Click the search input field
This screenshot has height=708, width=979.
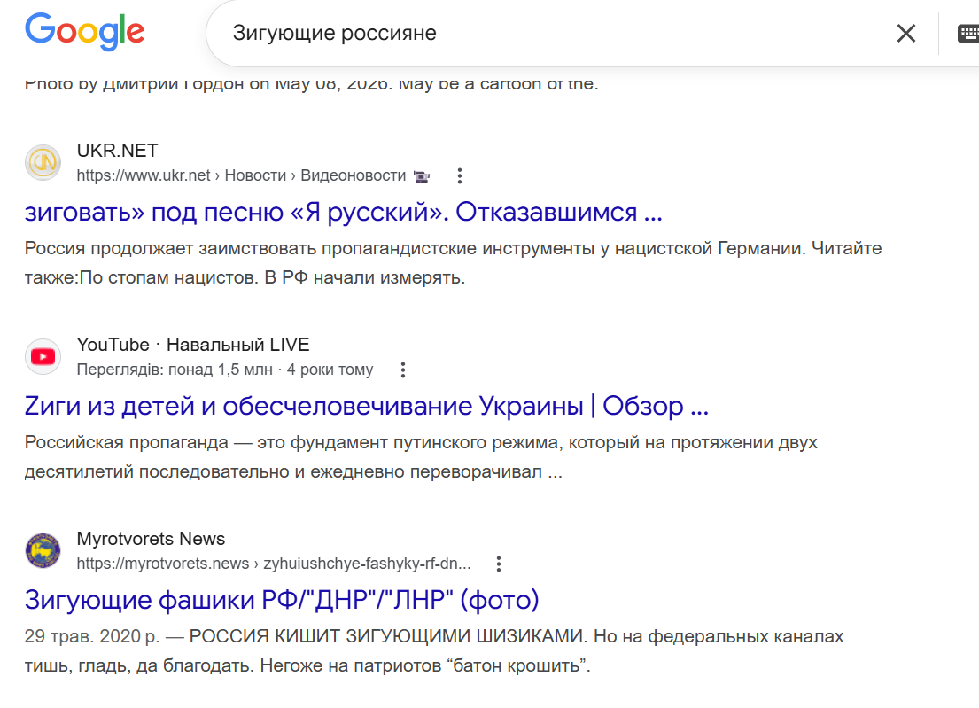549,33
